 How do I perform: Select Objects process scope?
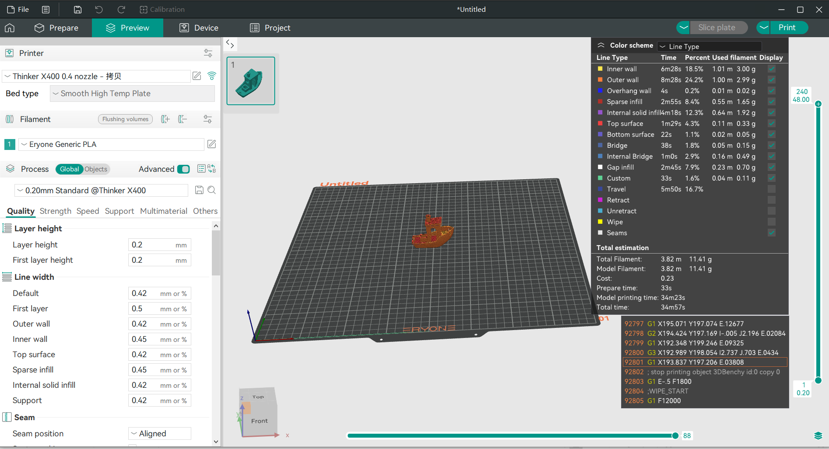pos(96,169)
